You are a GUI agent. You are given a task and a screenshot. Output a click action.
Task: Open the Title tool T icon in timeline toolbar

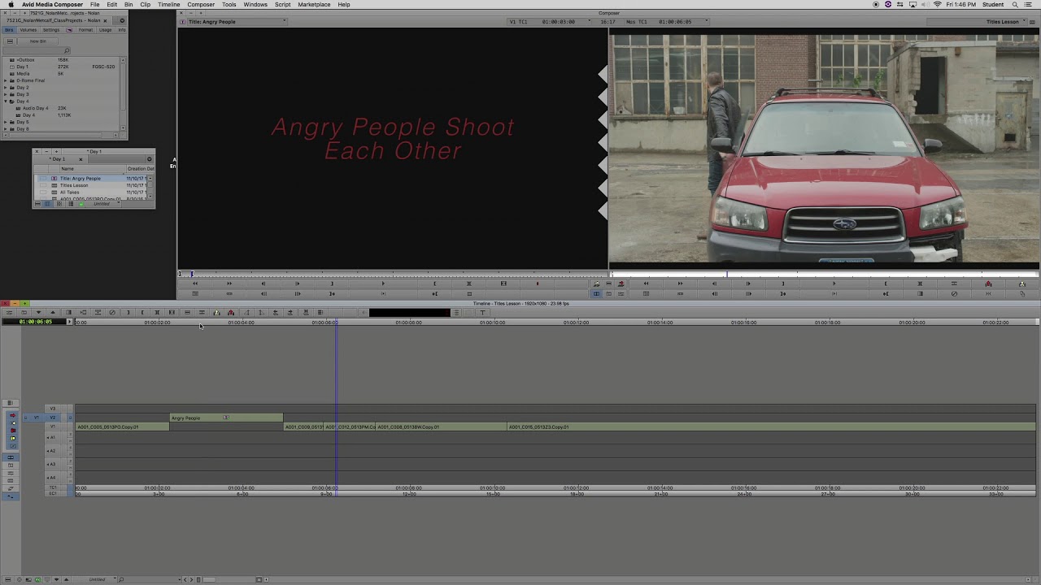(x=482, y=312)
